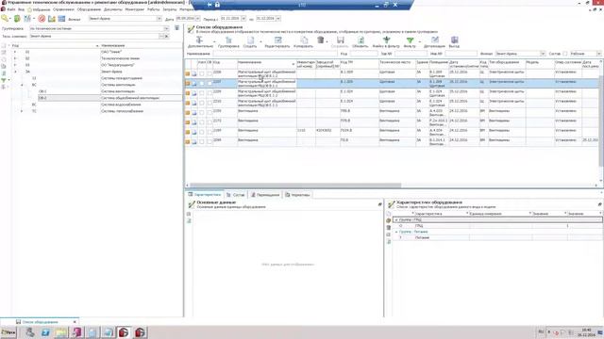This screenshot has height=339, width=604.
Task: Open the Дата date dropdown
Action: click(x=198, y=19)
